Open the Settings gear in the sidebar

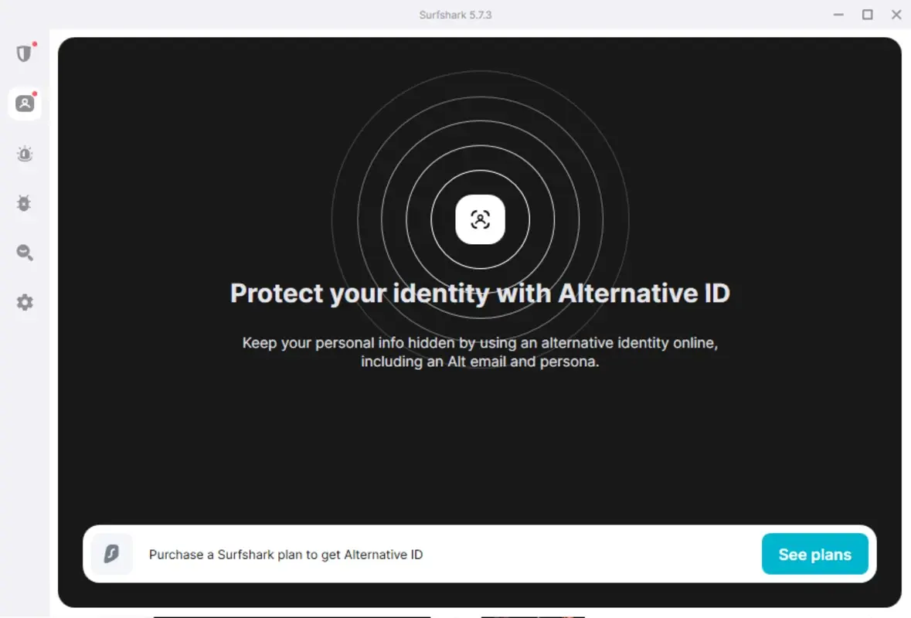[x=24, y=302]
